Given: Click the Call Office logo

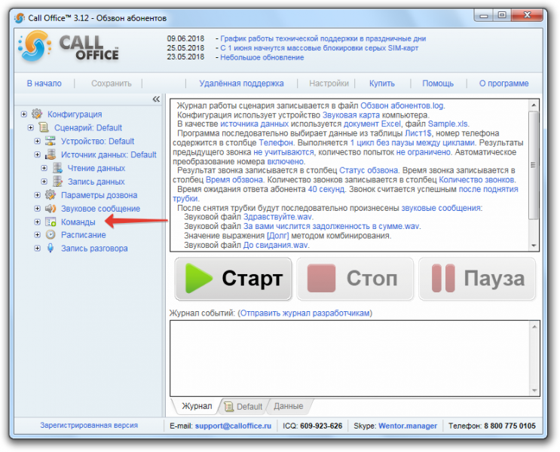Looking at the screenshot, I should point(69,47).
